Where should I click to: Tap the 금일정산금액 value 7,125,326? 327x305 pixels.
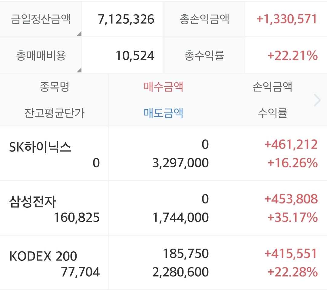pos(126,19)
